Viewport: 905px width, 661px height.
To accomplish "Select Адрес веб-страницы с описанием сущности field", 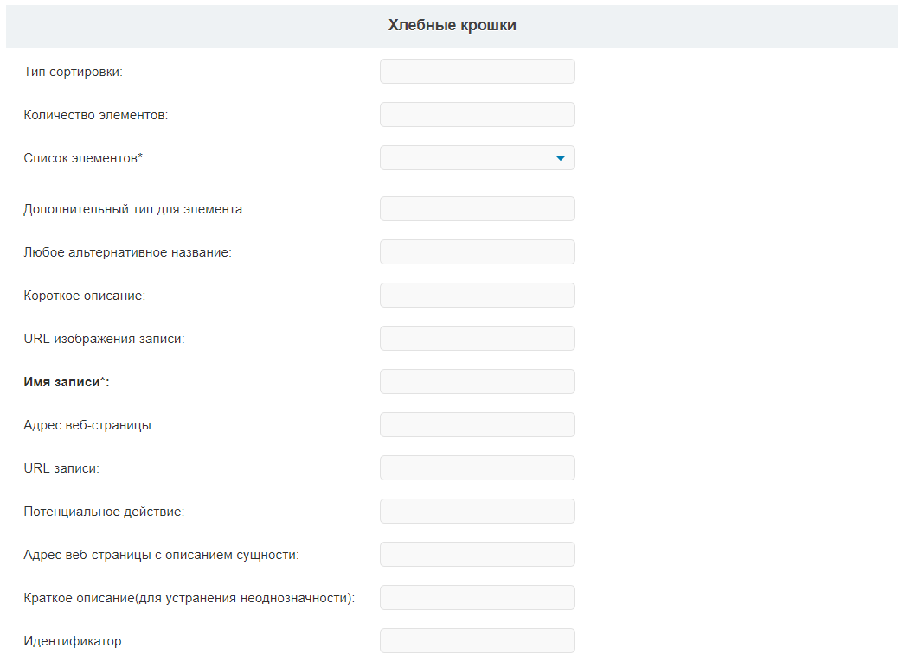I will [x=478, y=555].
